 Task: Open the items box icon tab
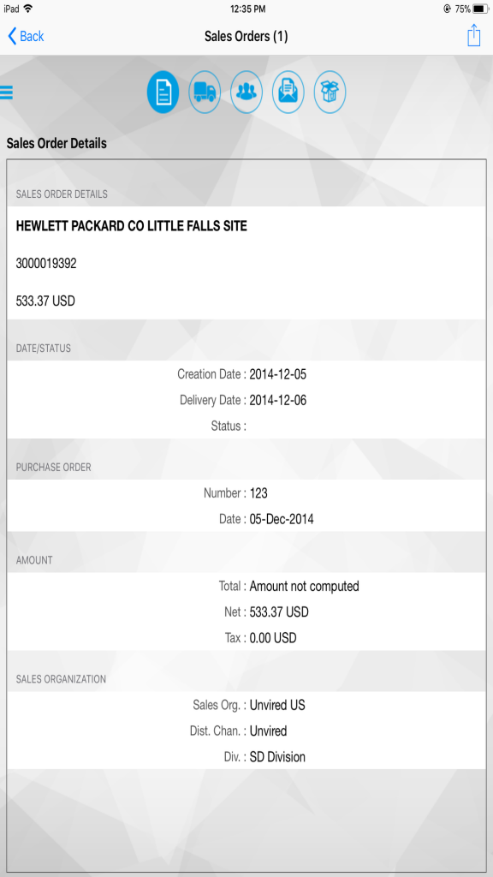[x=330, y=92]
